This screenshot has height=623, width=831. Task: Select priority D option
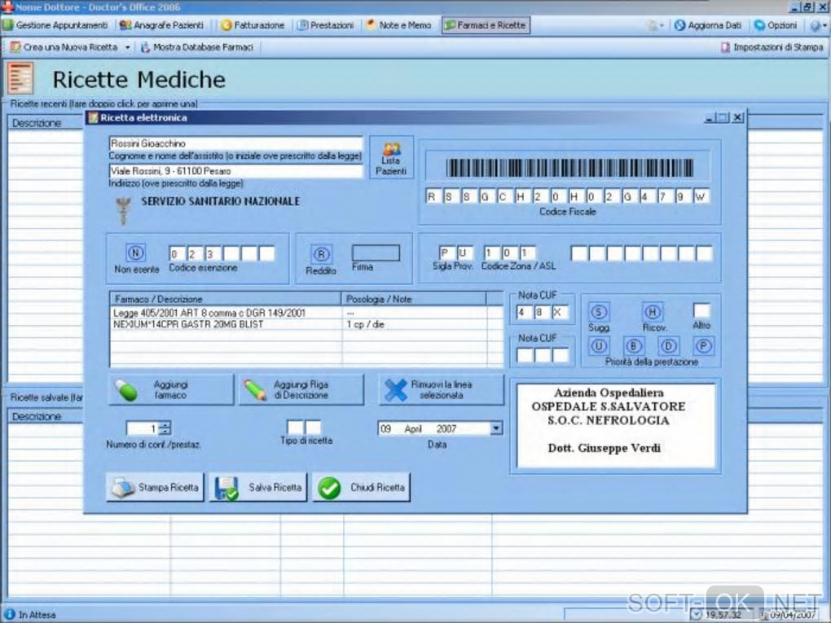(668, 346)
